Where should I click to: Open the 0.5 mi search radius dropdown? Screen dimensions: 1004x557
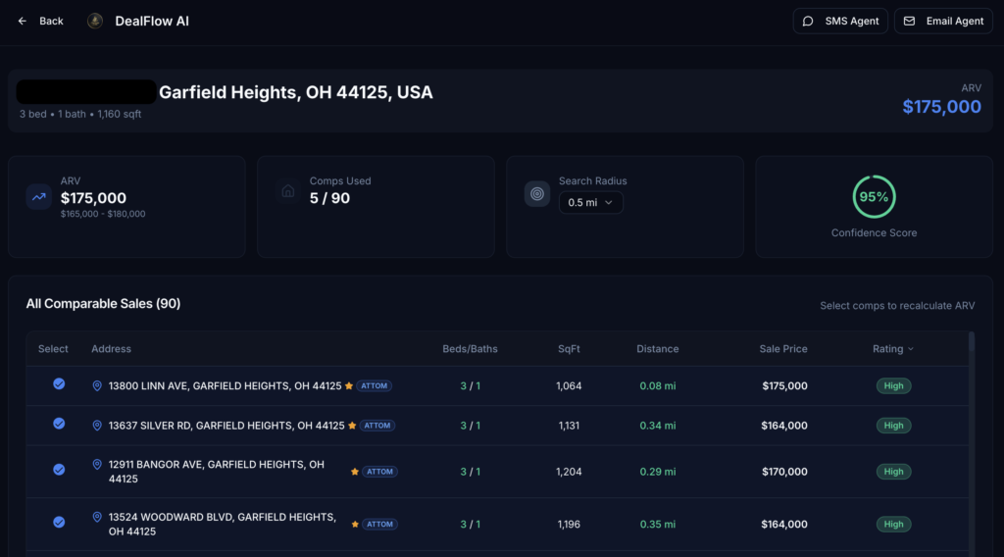coord(590,203)
